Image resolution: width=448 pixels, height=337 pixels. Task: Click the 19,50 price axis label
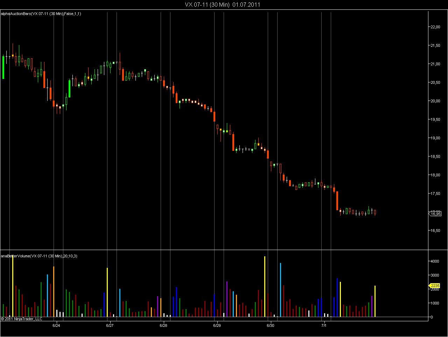coord(436,119)
